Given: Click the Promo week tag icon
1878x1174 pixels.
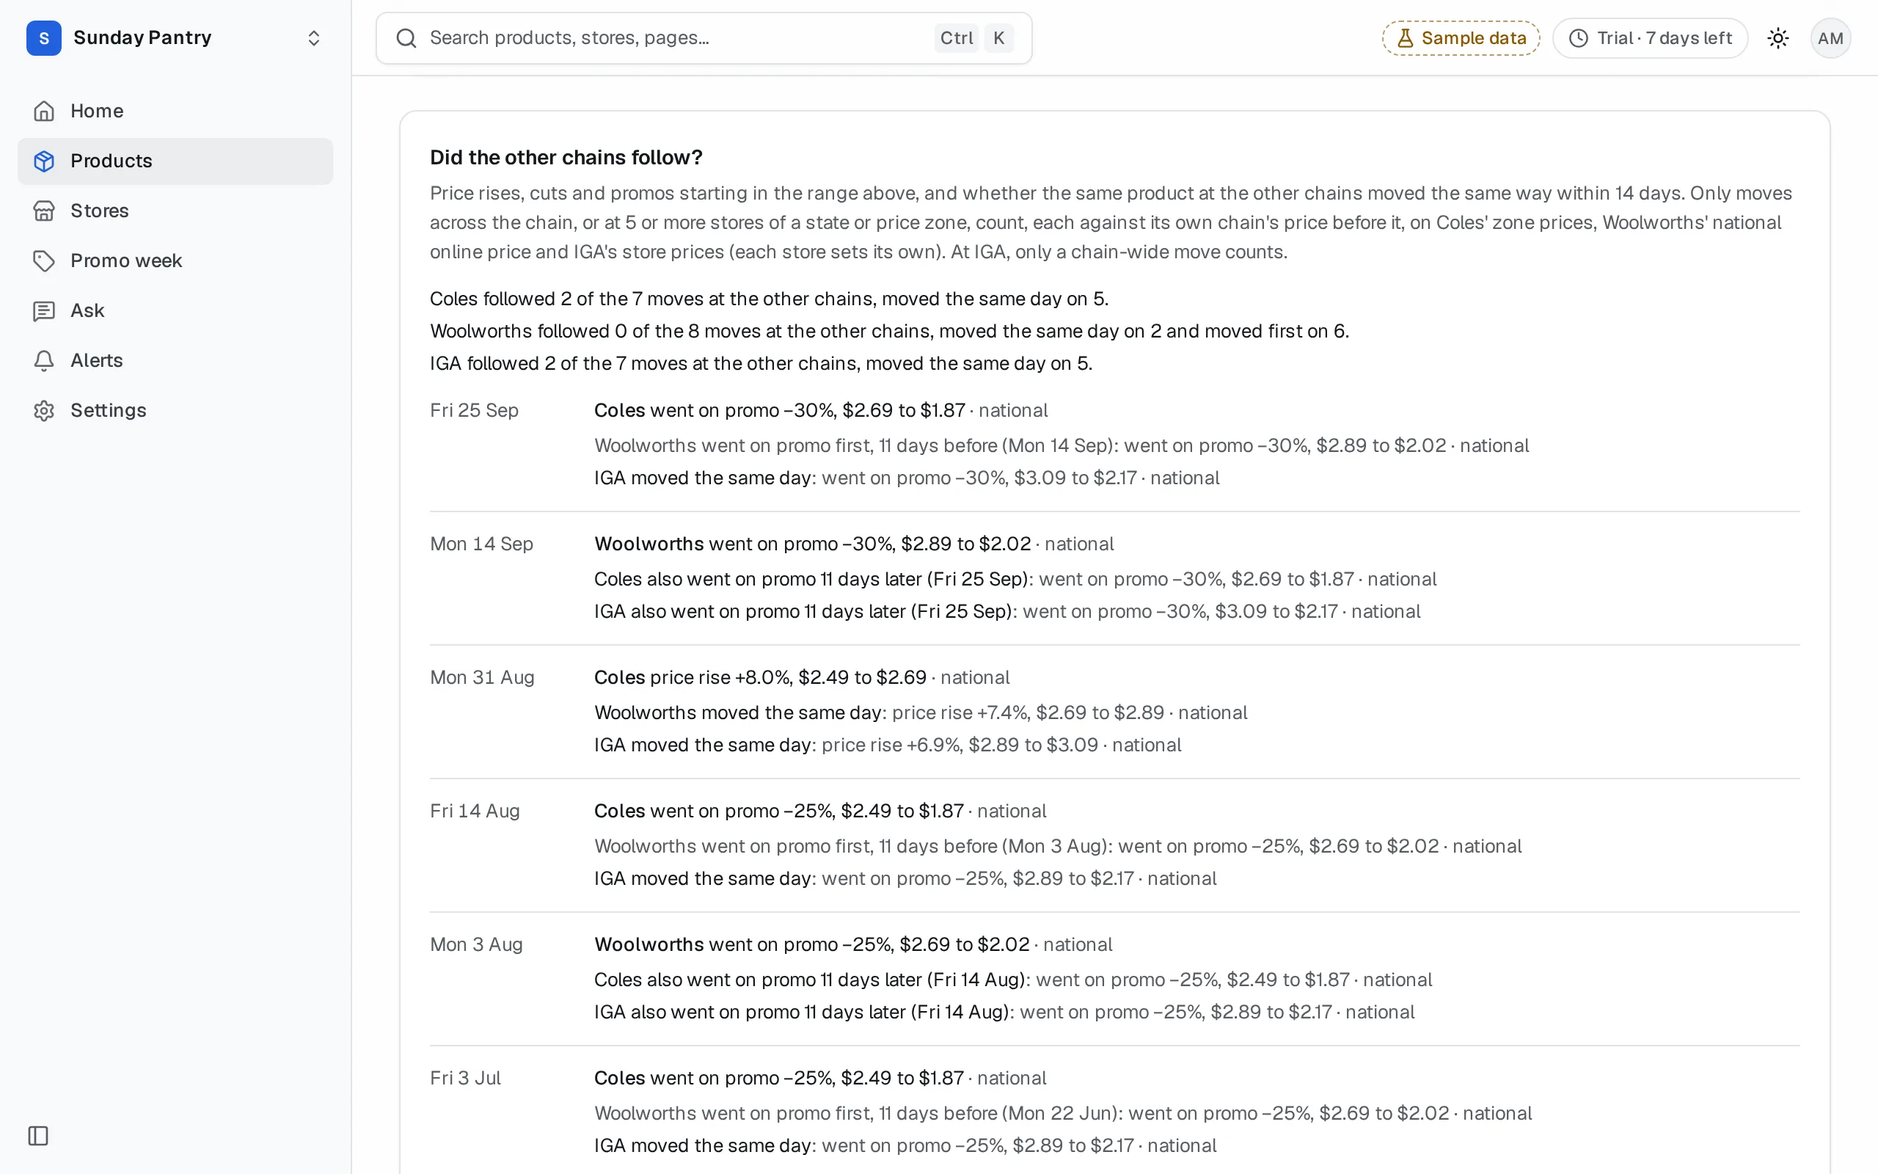Looking at the screenshot, I should pos(44,261).
